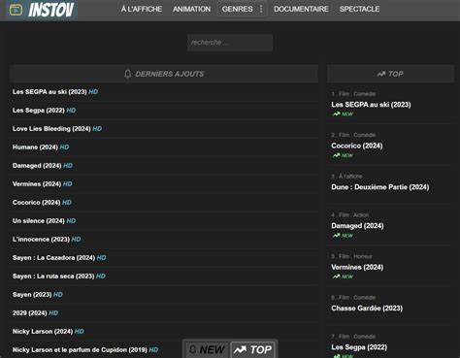Screen dimensions: 460x358
Task: Open Chasse Gardée (2023)
Action: tap(367, 309)
